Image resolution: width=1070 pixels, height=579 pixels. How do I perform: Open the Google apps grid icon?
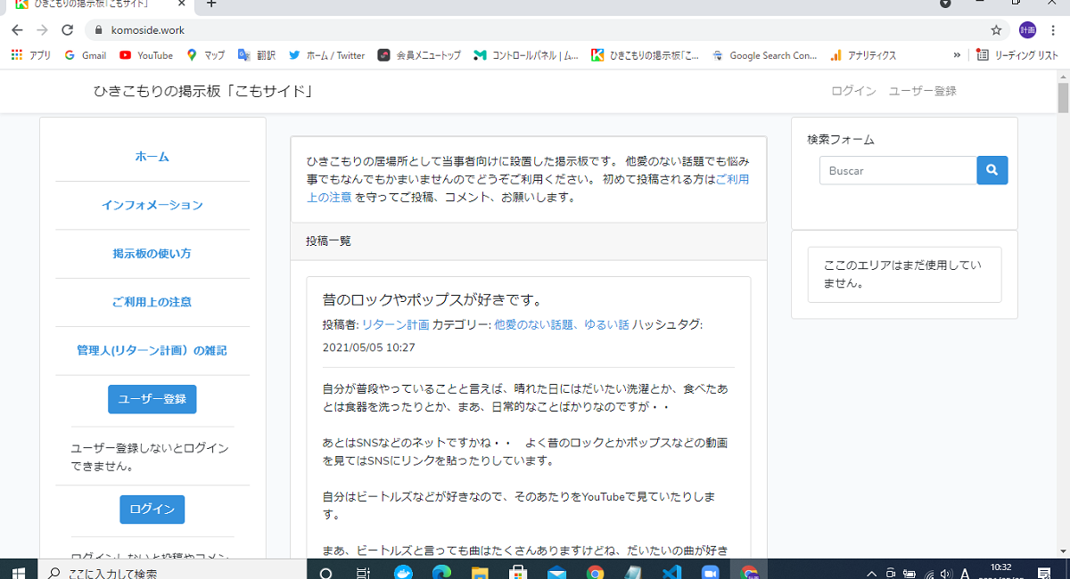point(16,54)
